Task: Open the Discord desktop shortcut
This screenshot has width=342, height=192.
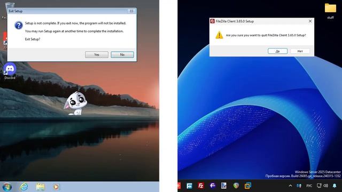Action: tap(10, 71)
